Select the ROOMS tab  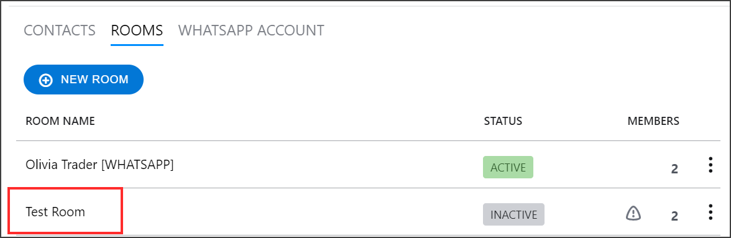[x=137, y=30]
